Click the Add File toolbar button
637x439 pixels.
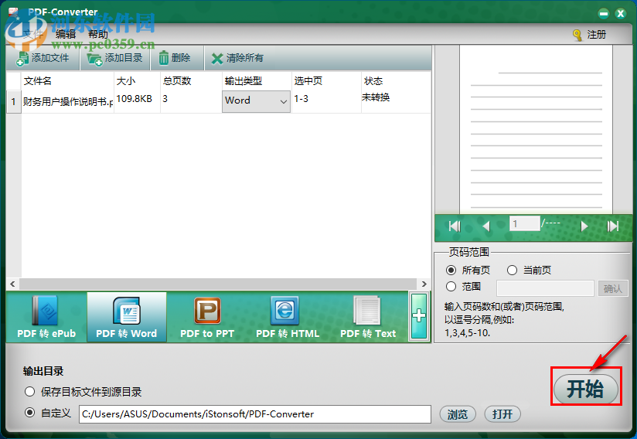(43, 58)
